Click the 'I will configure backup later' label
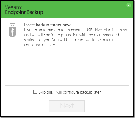The image size is (135, 118). tap(77, 92)
